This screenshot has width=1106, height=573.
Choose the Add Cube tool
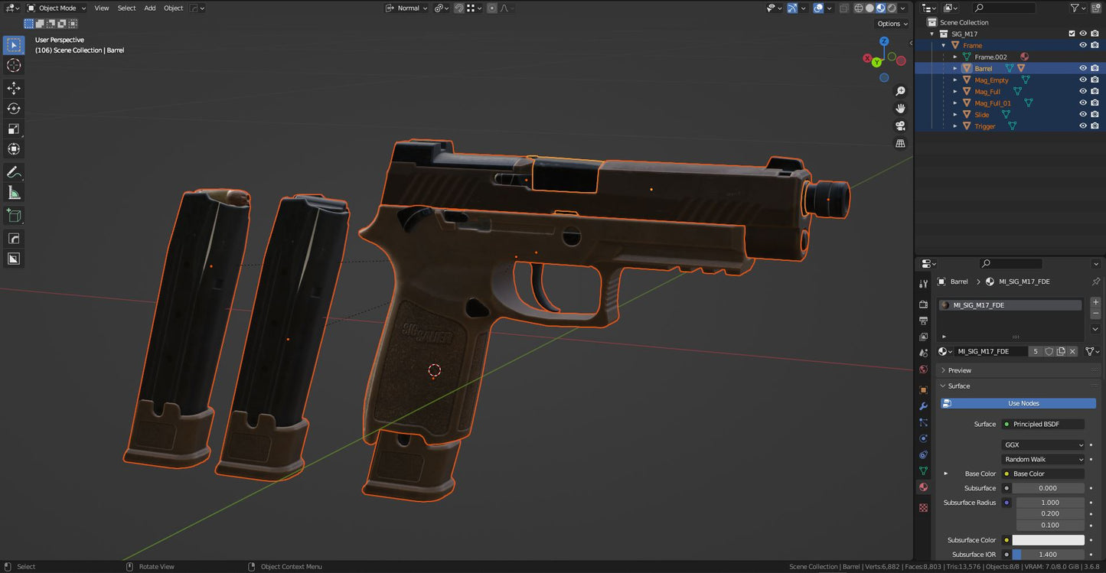coord(14,216)
